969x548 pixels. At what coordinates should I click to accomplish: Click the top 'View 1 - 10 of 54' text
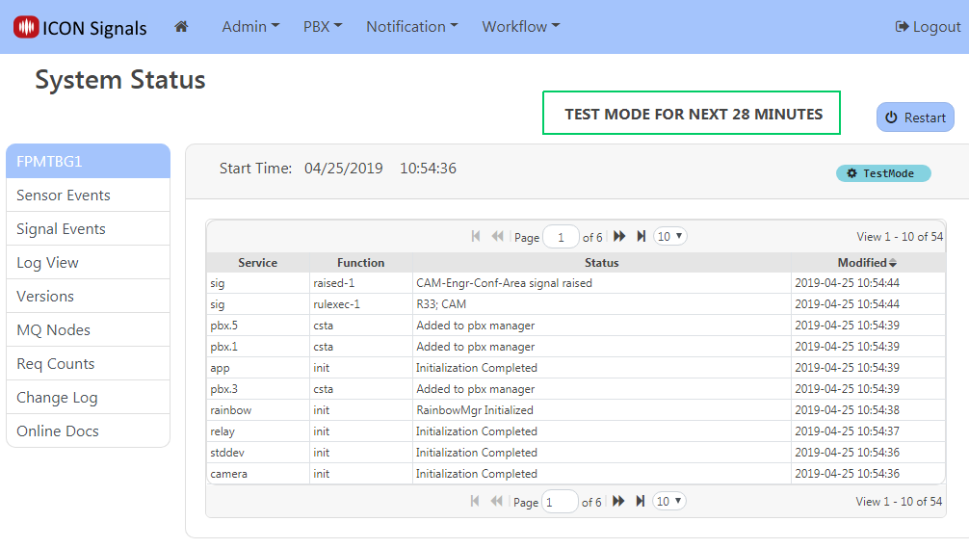pos(900,237)
